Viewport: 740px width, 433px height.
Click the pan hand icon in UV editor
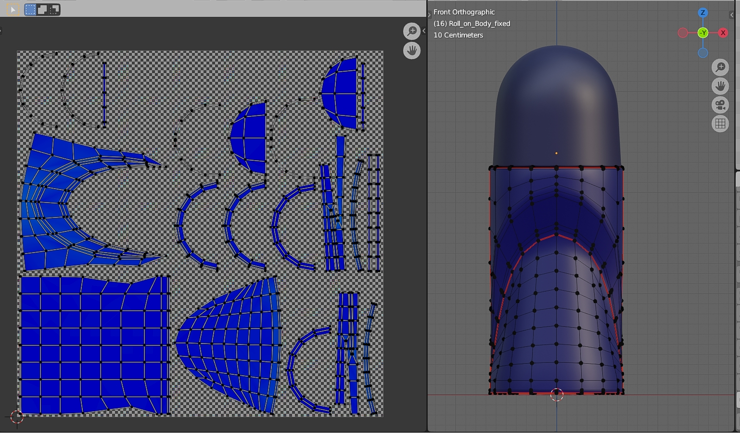pos(412,51)
